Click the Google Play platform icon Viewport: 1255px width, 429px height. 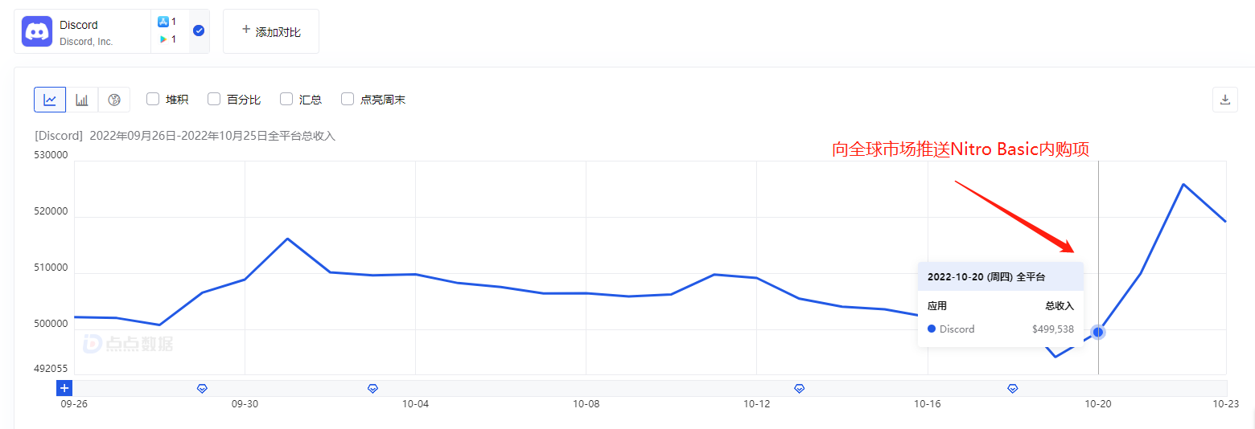[163, 39]
